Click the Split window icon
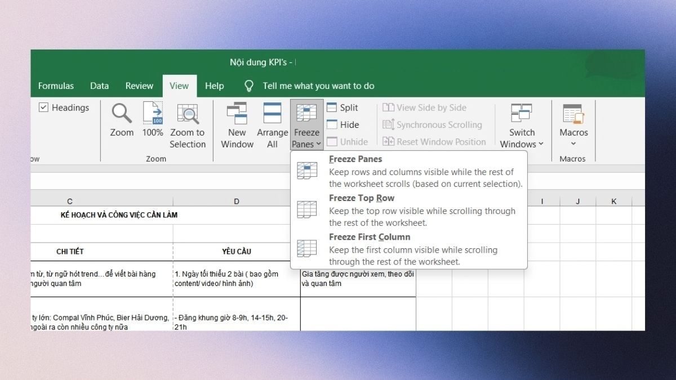Viewport: 676px width, 380px height. (332, 108)
